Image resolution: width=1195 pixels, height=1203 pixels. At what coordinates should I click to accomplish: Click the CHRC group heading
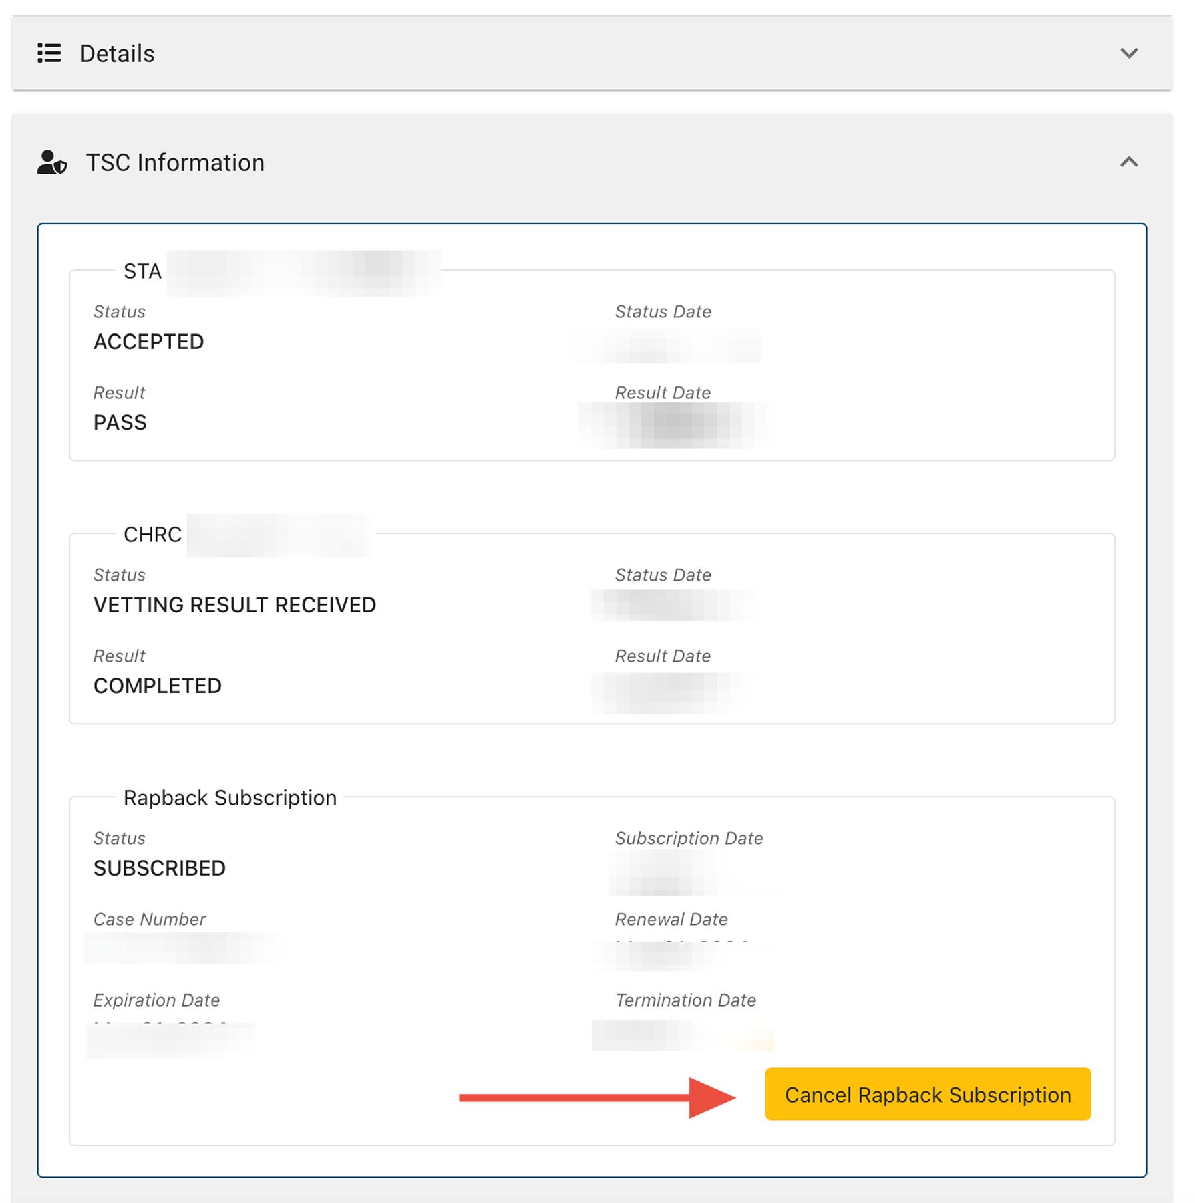click(x=152, y=535)
